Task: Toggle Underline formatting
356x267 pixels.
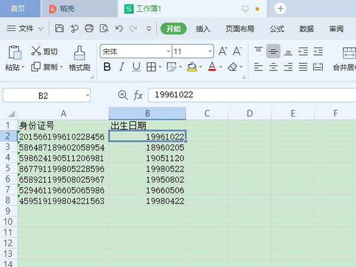Action: [136, 67]
